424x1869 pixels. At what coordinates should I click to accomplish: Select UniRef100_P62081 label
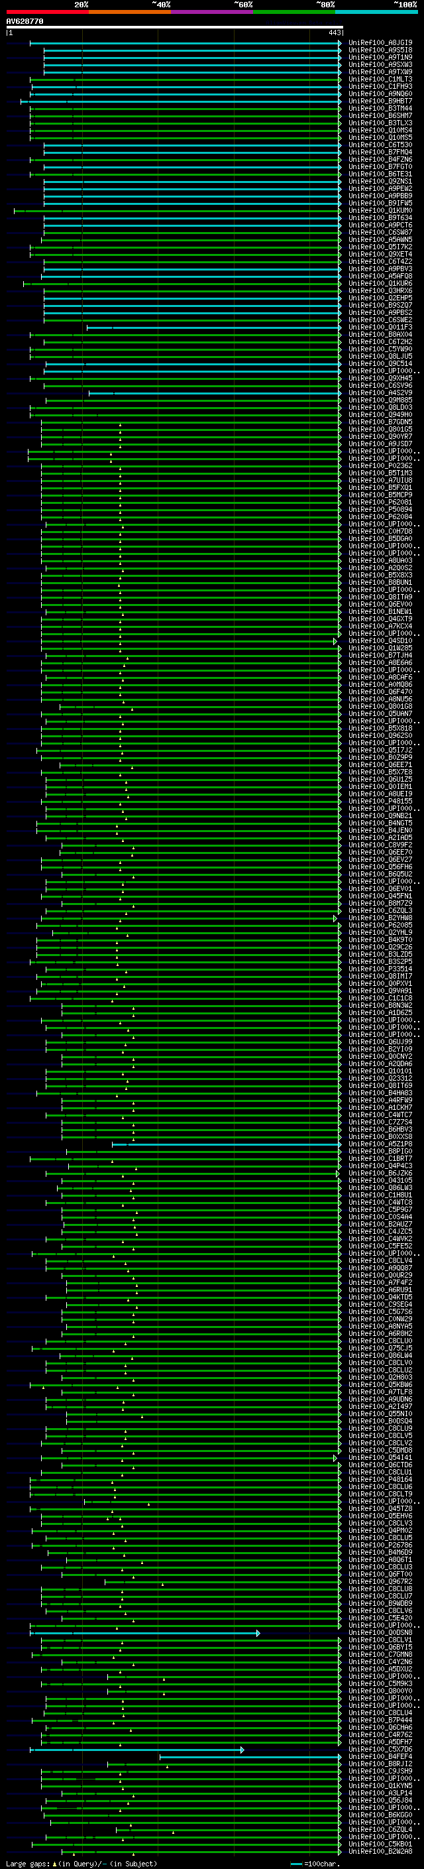(380, 502)
